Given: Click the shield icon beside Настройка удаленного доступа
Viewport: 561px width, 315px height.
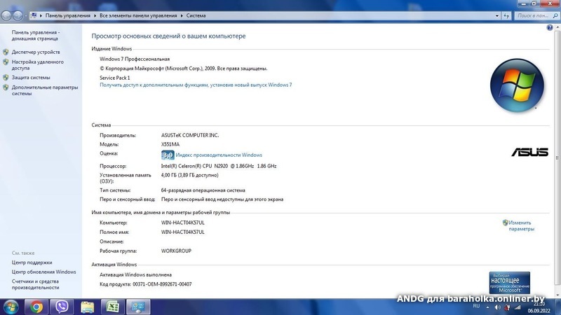Looking at the screenshot, I should coord(6,62).
